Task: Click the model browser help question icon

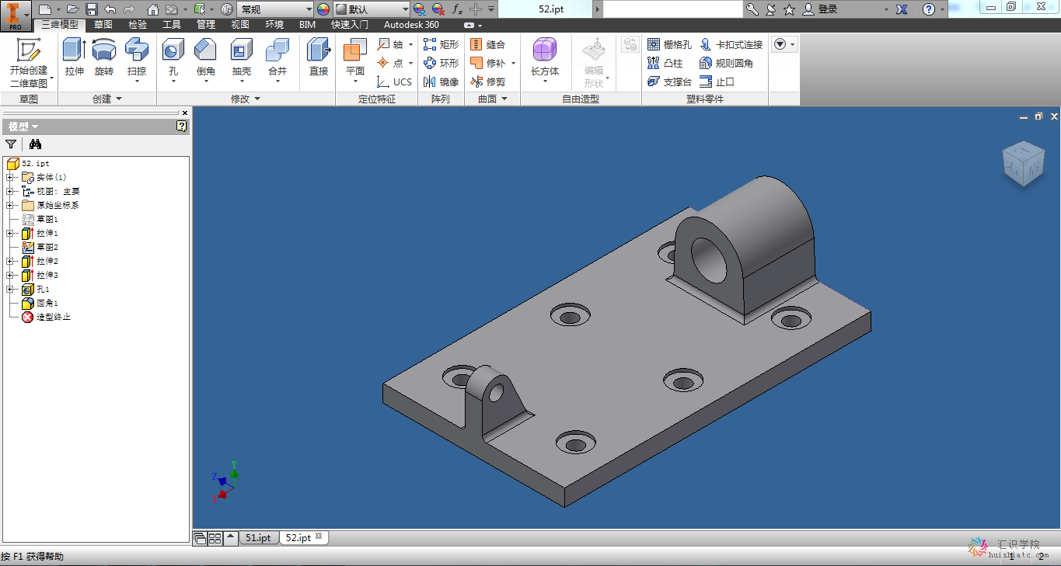Action: pos(182,126)
